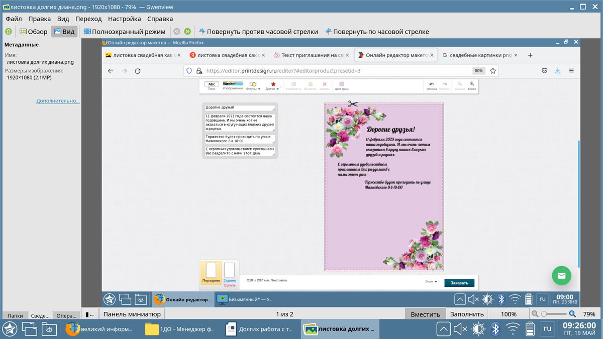Click the Дополнительно... metadata link

point(58,101)
